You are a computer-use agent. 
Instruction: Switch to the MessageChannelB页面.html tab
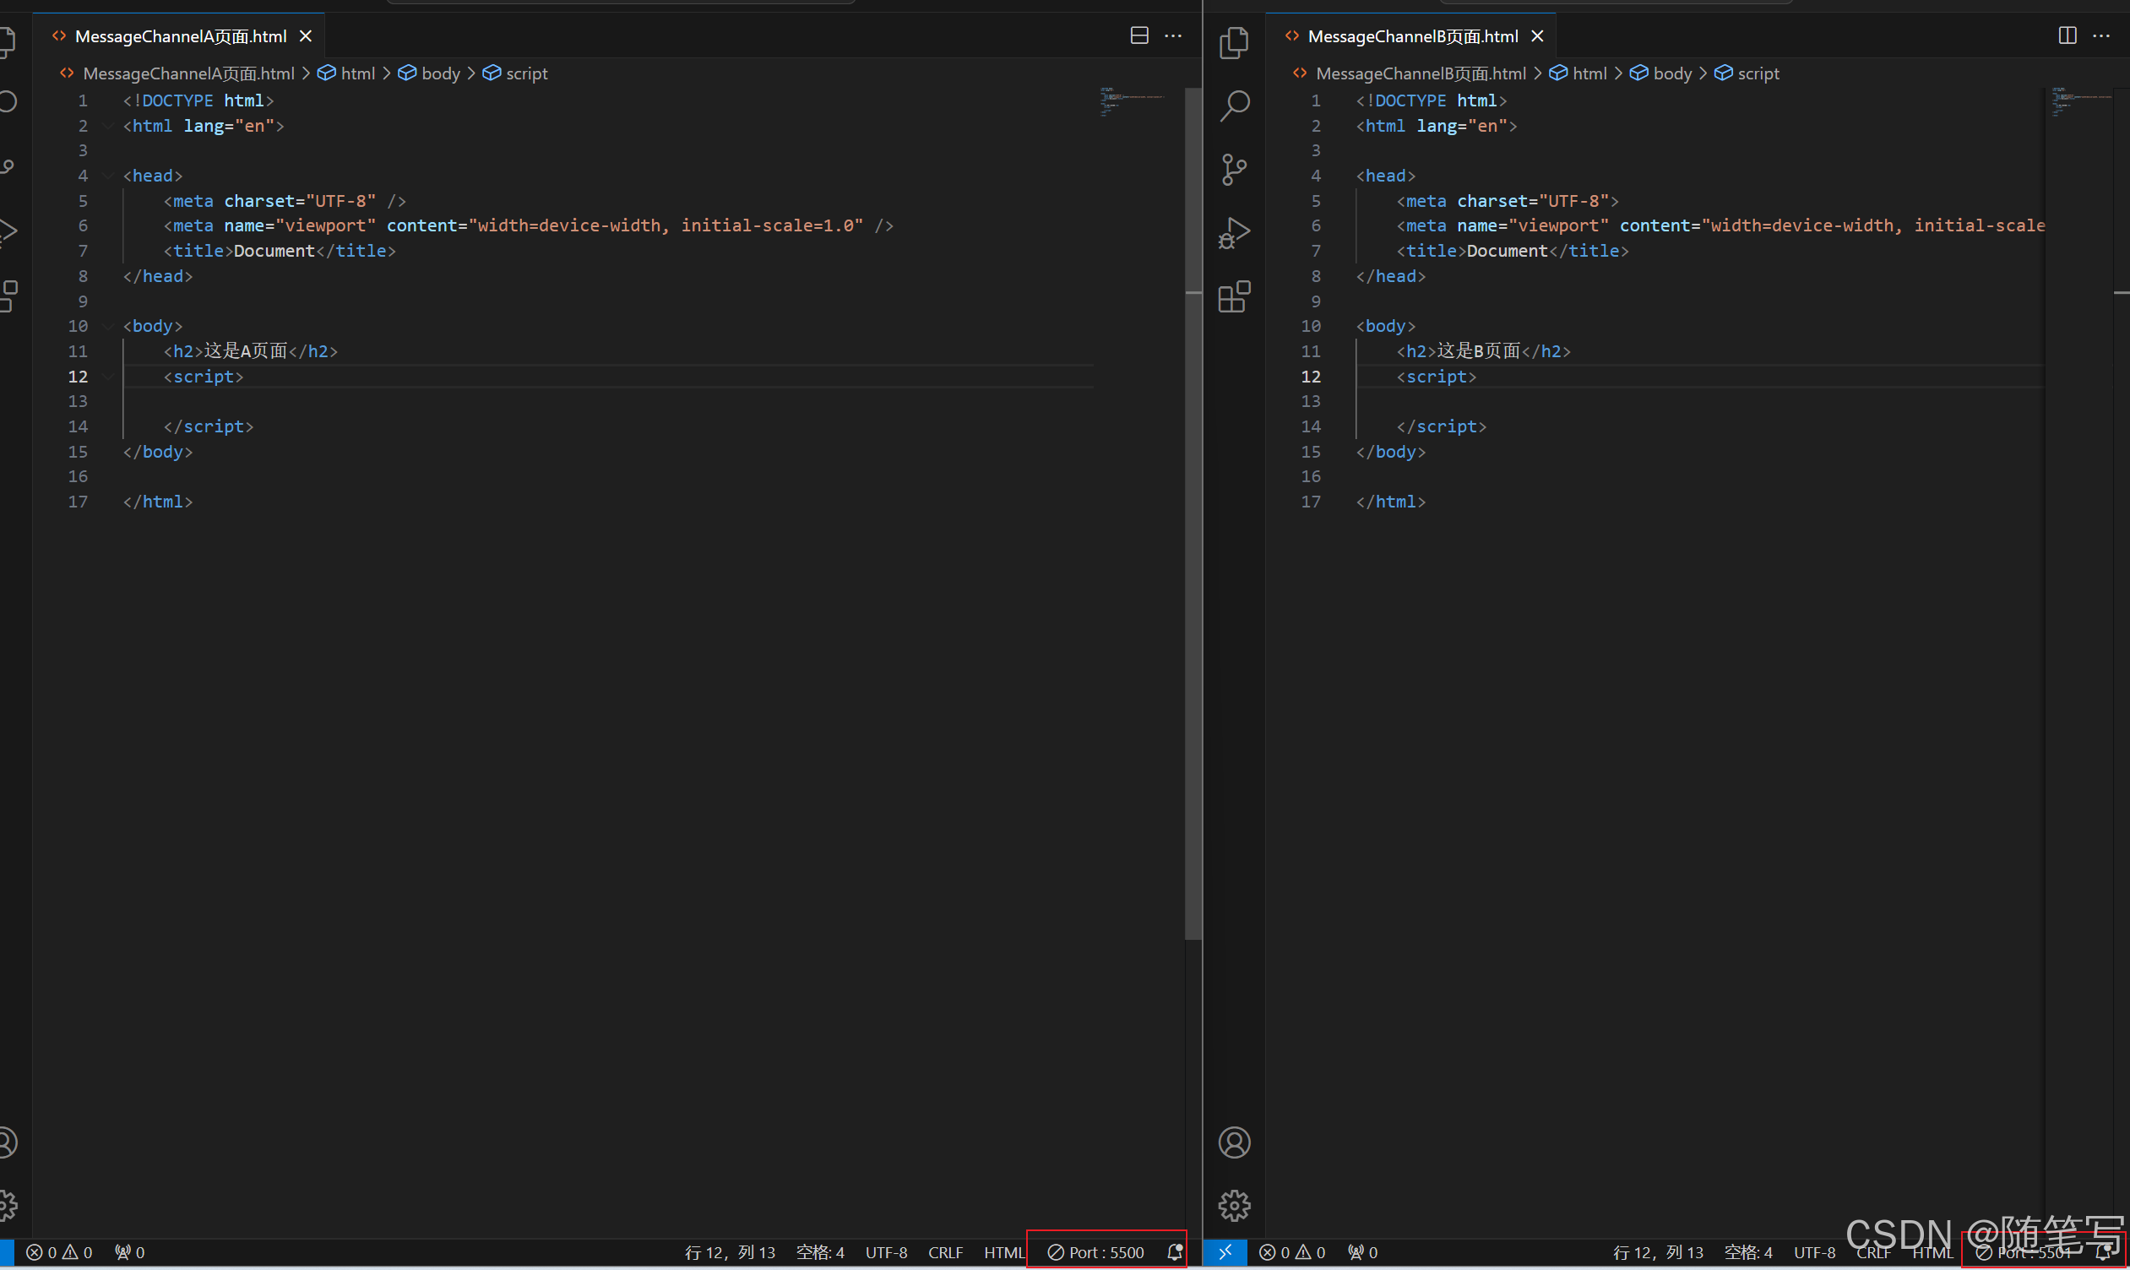click(1412, 36)
